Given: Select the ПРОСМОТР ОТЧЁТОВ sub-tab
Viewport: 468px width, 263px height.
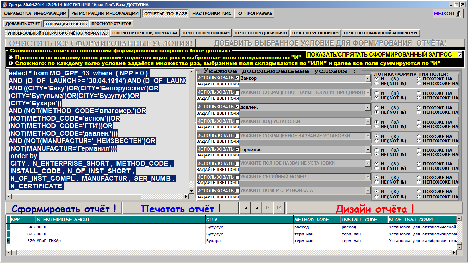Looking at the screenshot, I should click(x=111, y=24).
